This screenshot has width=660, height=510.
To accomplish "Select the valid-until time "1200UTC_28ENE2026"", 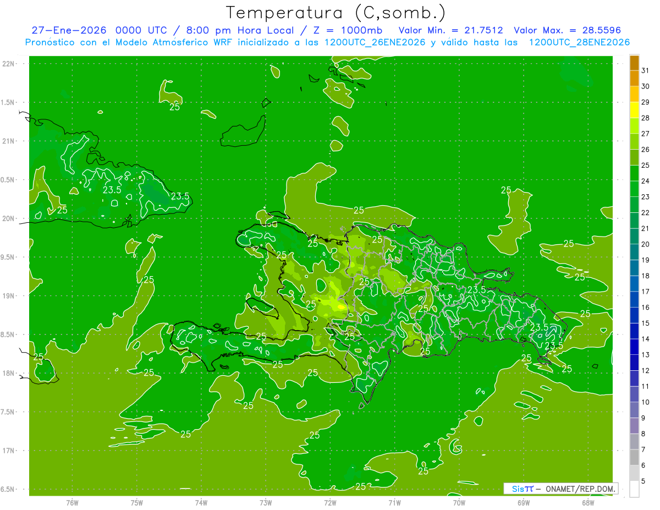I will click(x=579, y=42).
